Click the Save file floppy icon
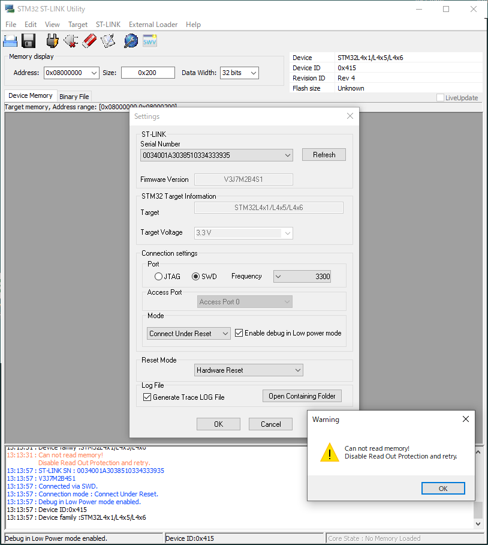The image size is (488, 545). (x=28, y=41)
